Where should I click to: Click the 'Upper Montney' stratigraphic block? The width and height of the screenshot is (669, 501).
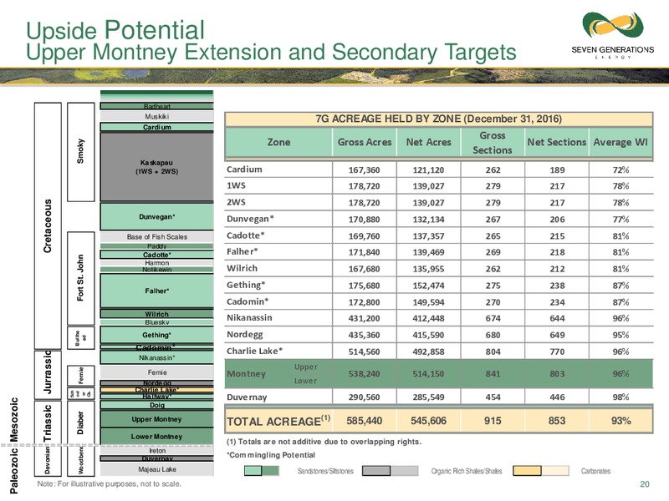click(156, 419)
